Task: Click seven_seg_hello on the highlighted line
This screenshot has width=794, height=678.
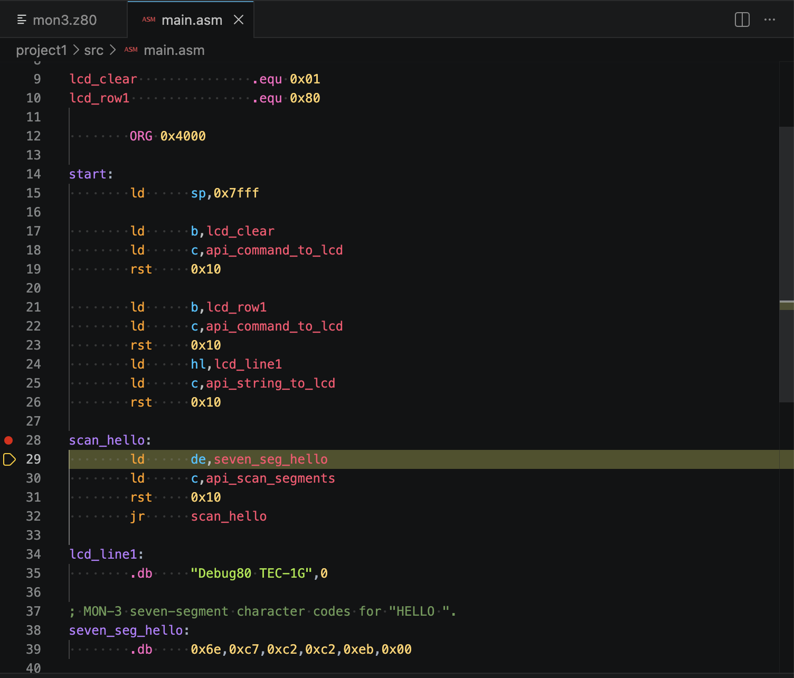Action: [x=270, y=459]
